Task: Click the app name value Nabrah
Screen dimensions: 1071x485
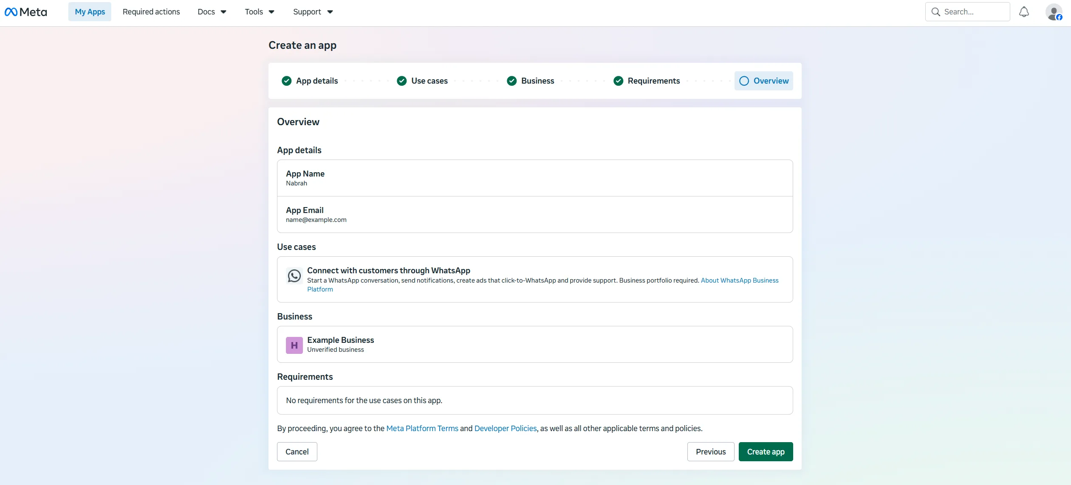Action: [x=297, y=183]
